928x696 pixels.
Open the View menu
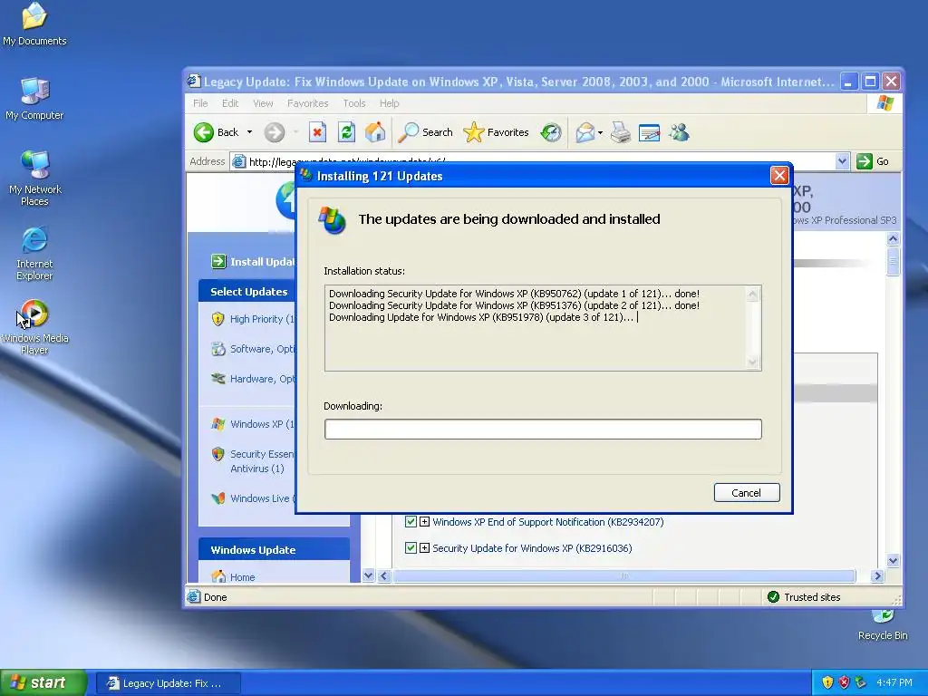click(263, 103)
